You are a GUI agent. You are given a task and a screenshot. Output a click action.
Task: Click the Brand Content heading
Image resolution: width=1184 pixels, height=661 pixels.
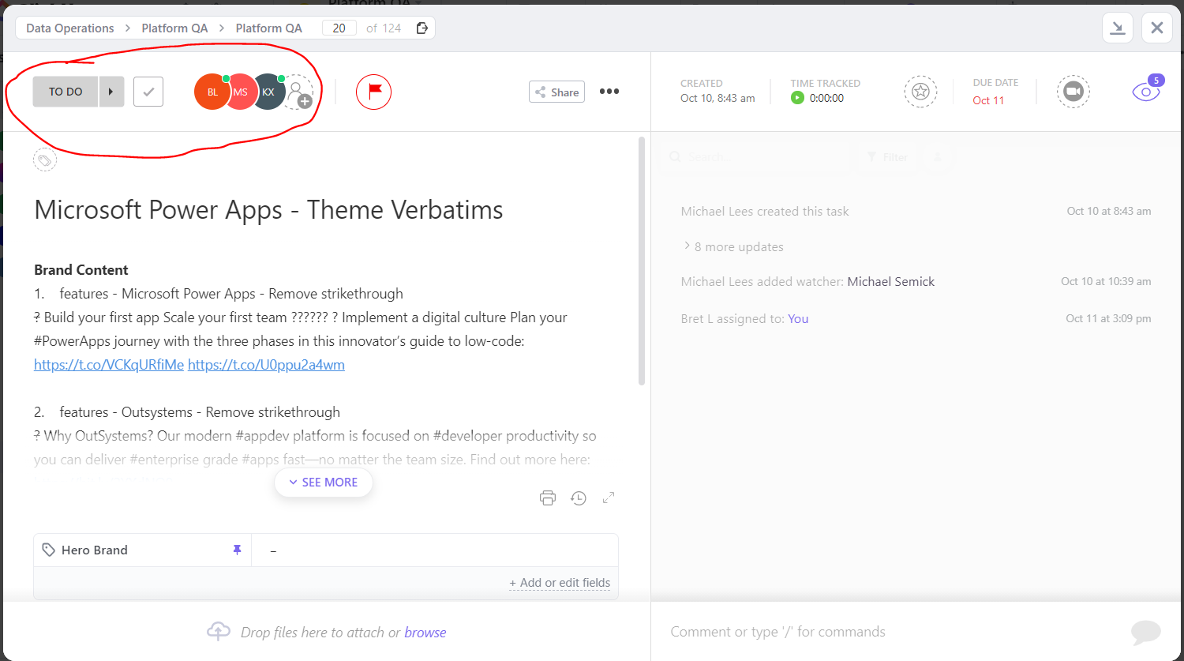[81, 270]
